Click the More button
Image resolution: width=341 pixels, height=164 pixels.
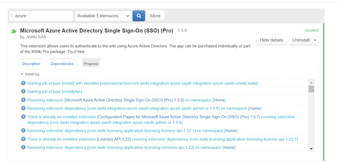coord(155,16)
